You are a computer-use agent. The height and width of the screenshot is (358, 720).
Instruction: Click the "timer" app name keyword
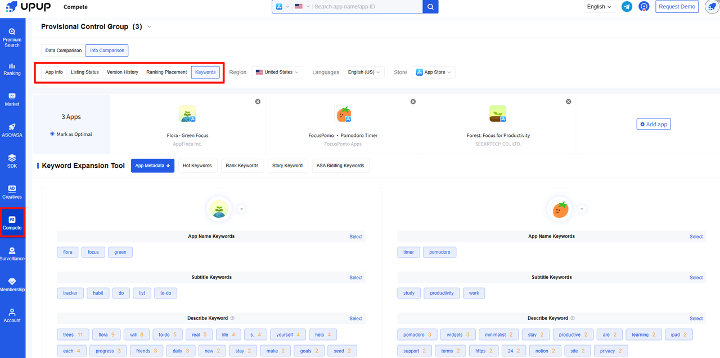tap(409, 253)
